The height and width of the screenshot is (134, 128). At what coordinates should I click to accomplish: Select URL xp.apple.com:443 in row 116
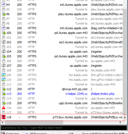pyautogui.click(x=103, y=108)
